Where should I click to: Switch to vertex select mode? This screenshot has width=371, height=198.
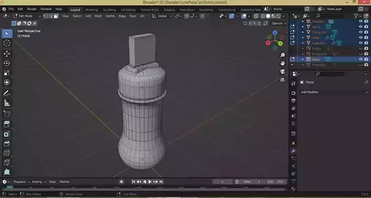pyautogui.click(x=46, y=16)
